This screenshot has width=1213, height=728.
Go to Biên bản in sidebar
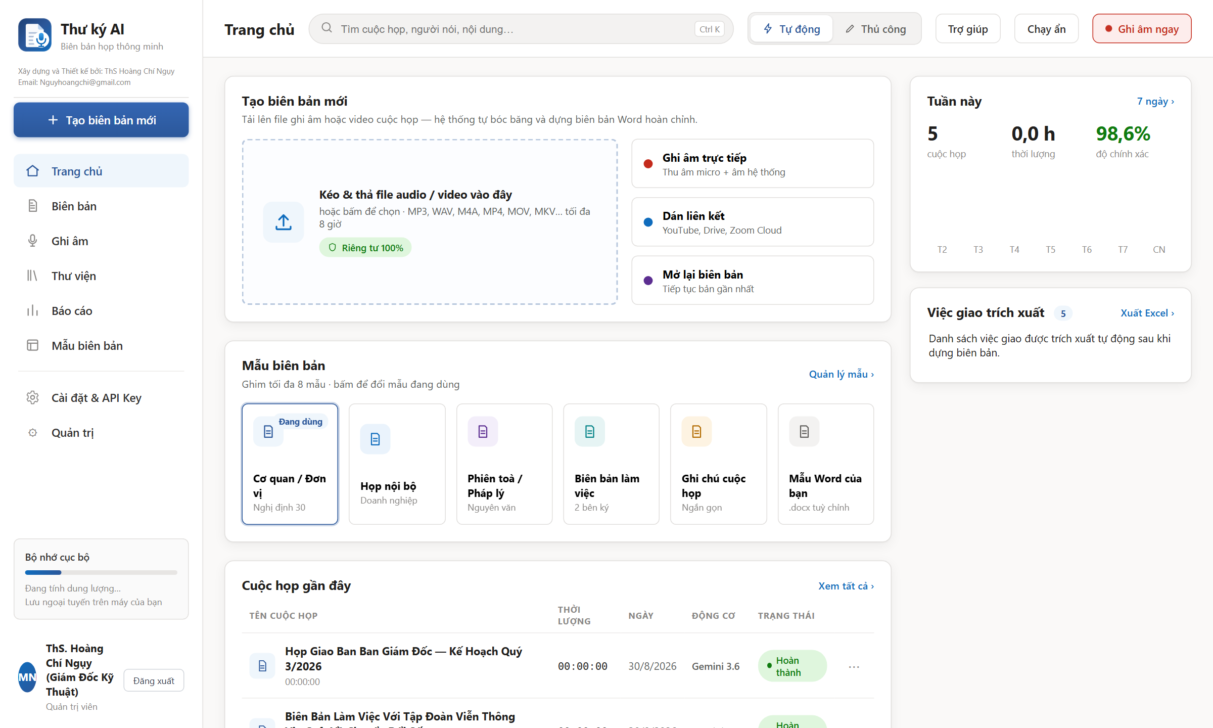click(101, 206)
